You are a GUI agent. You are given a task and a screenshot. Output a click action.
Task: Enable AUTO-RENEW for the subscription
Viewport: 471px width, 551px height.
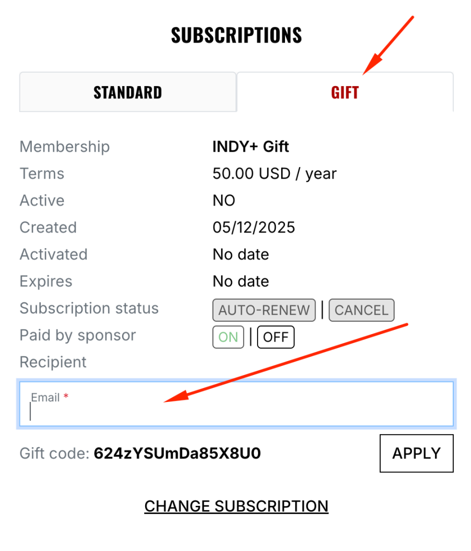pyautogui.click(x=264, y=310)
